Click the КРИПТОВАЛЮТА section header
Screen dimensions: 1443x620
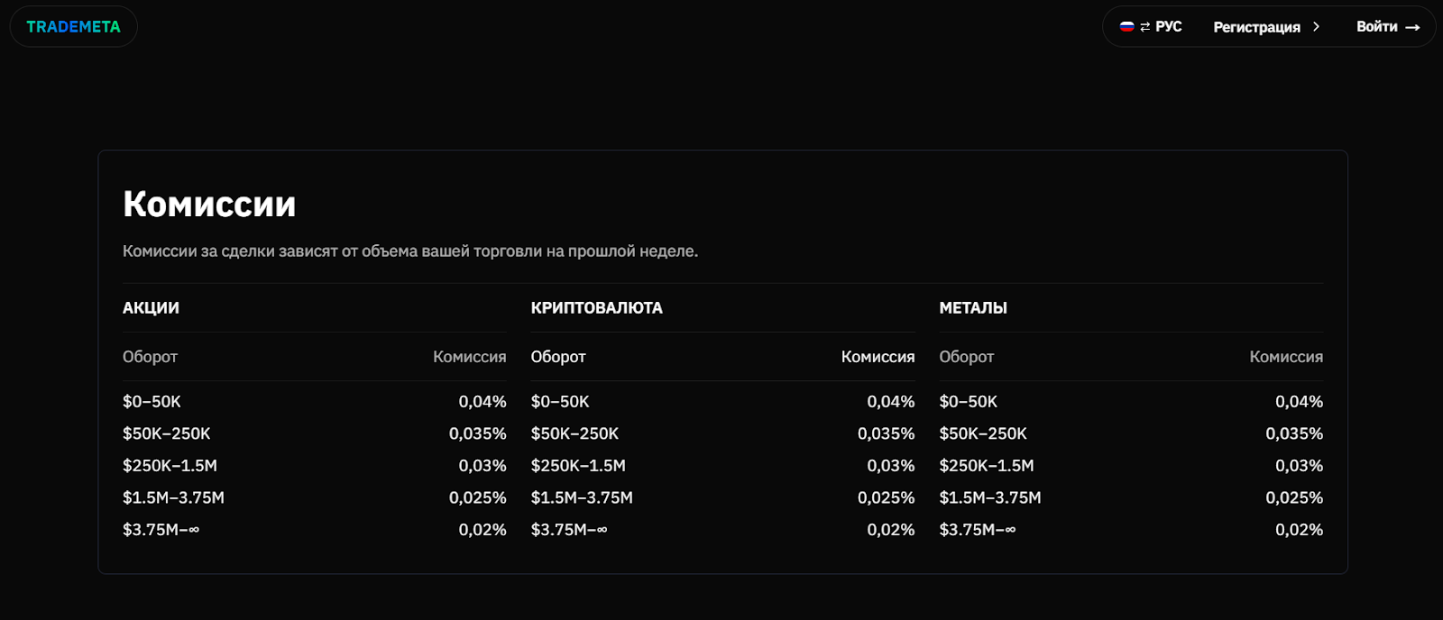tap(596, 308)
